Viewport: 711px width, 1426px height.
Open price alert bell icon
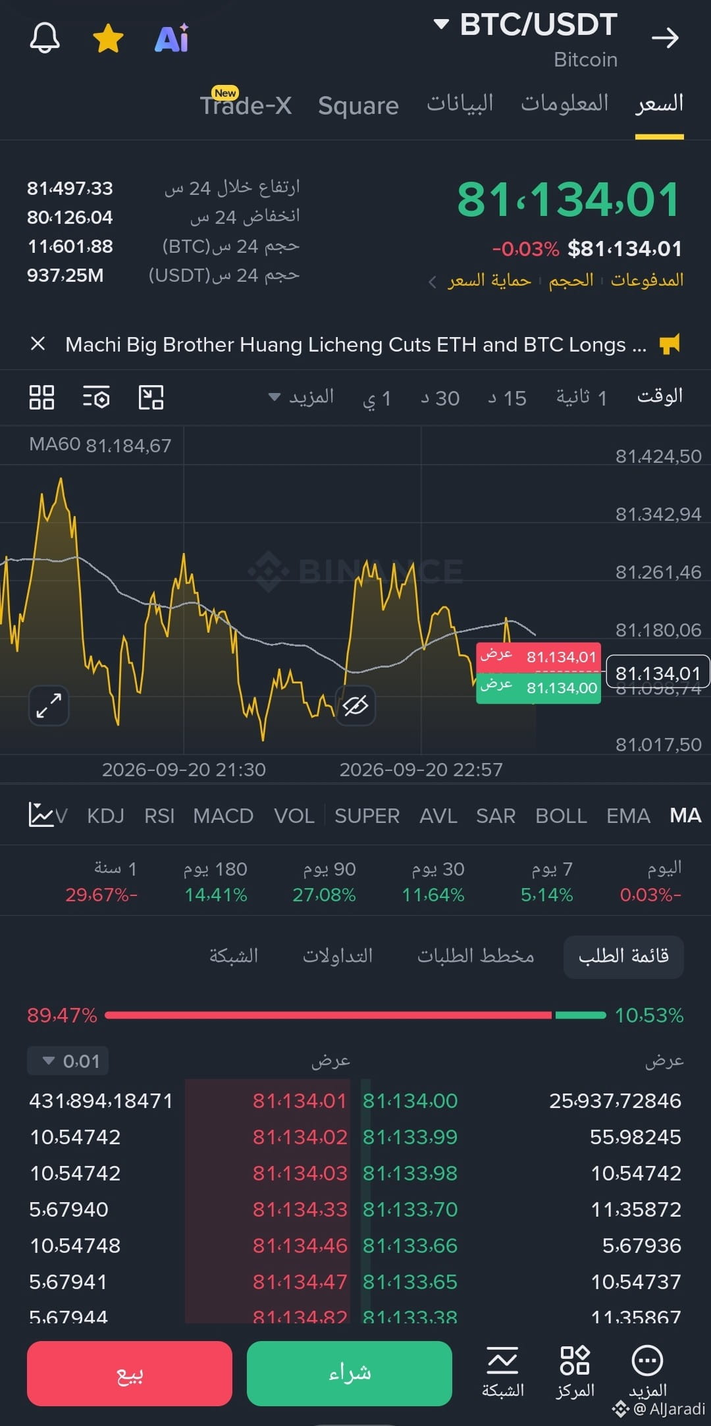(45, 38)
